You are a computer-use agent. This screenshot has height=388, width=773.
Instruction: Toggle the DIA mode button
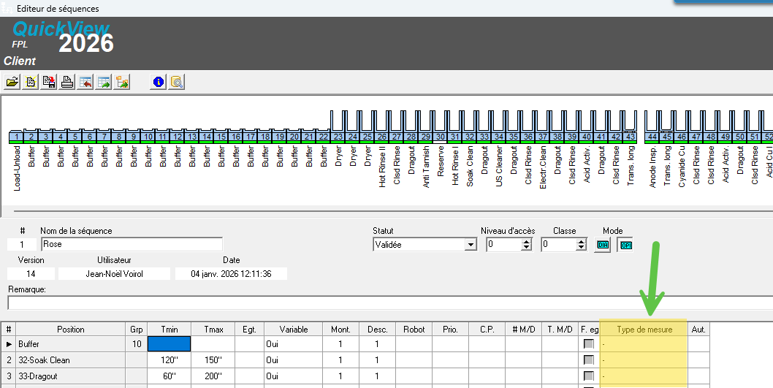603,245
